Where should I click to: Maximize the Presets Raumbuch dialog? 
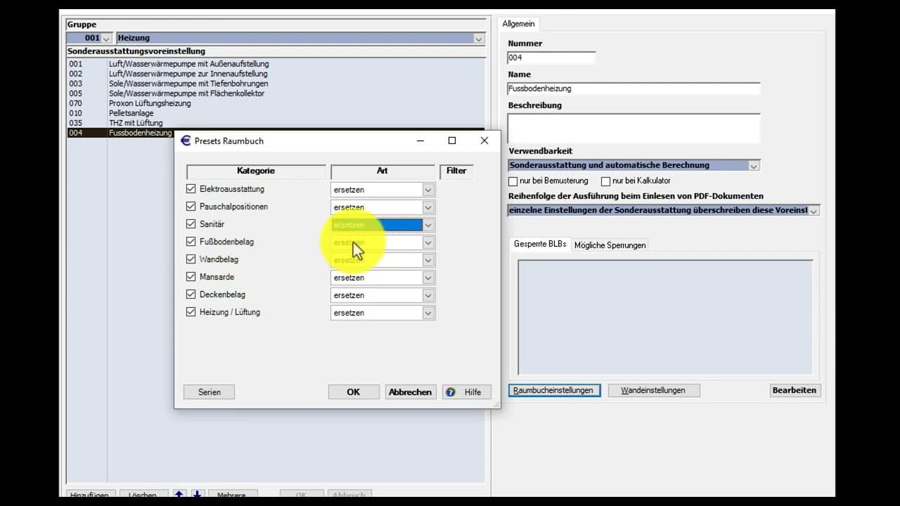452,141
